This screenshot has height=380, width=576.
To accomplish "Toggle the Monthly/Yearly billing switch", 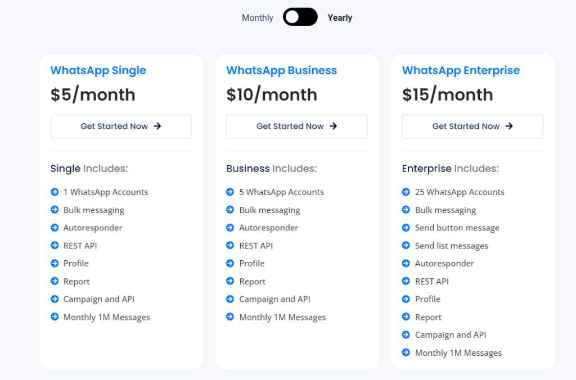I will (x=300, y=17).
